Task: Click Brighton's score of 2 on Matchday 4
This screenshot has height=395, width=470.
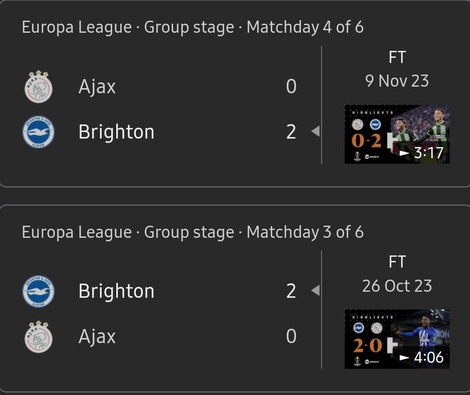Action: tap(291, 132)
